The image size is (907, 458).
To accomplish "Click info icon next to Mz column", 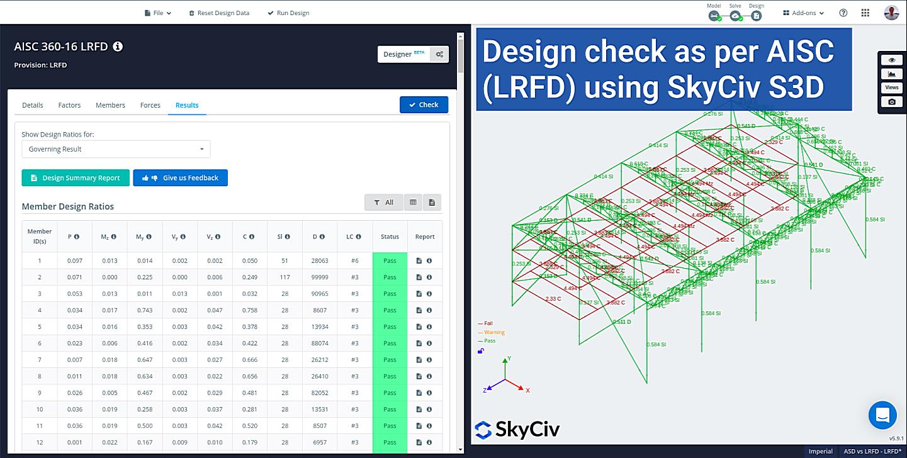I will coord(114,237).
